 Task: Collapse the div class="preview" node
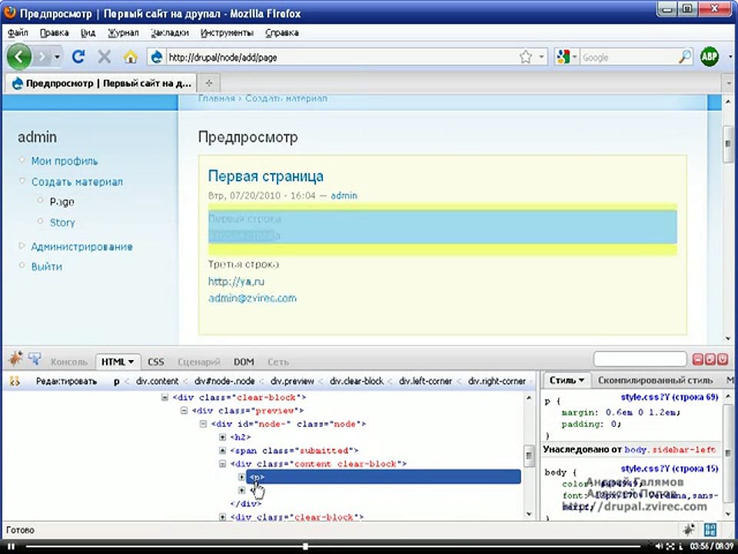[x=184, y=410]
